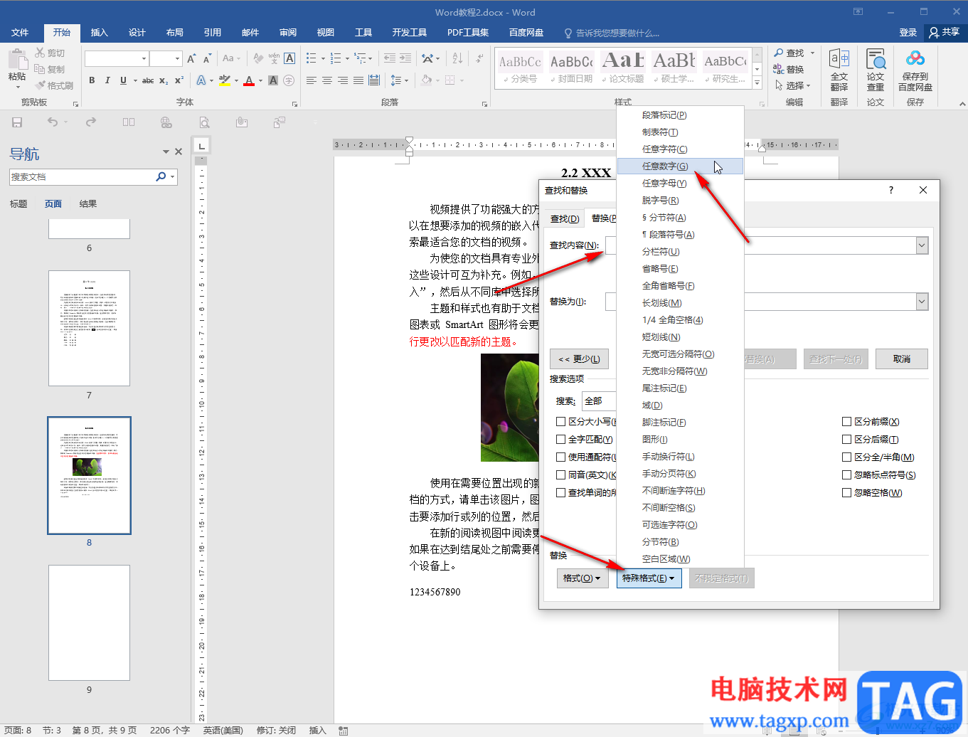Screen dimensions: 968x737
Task: Choose 手动分页符(K) from the special menu
Action: click(x=680, y=474)
